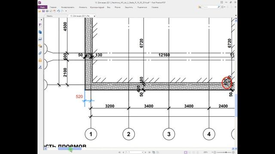The width and height of the screenshot is (275, 154).
Task: Switch to the Вид ribbon tab
Action: coord(109,7)
